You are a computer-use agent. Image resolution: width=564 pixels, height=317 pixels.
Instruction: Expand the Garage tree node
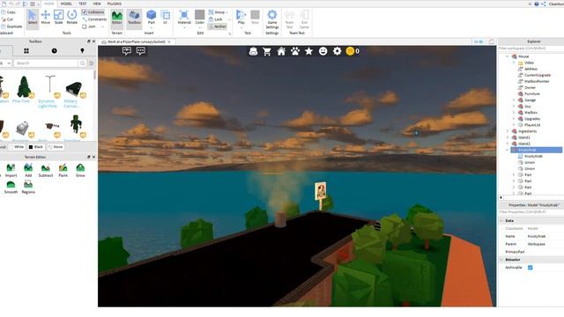(514, 100)
